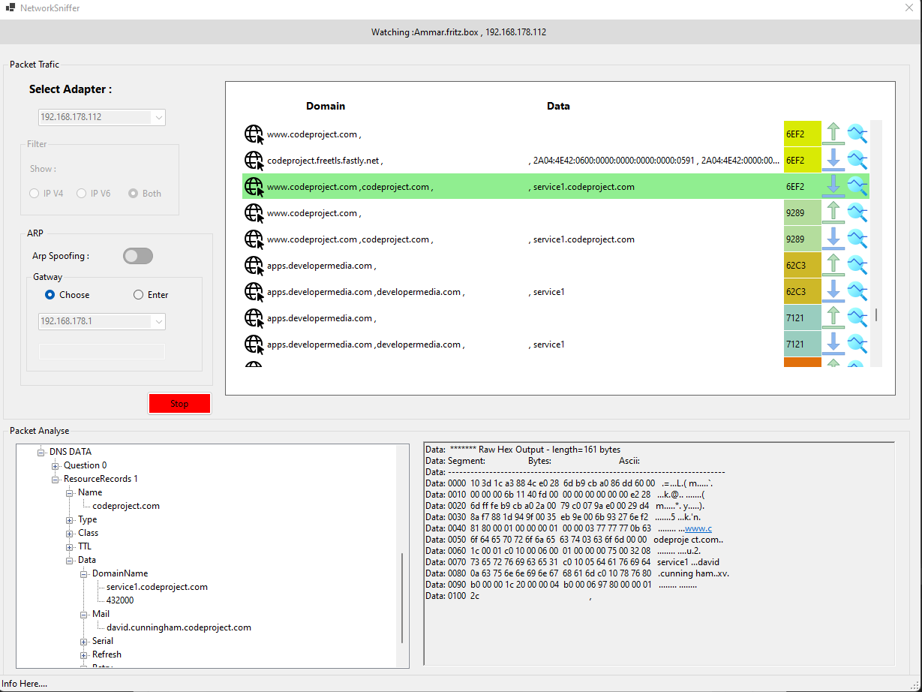Viewport: 922px width, 692px height.
Task: Click the empty gateway input field
Action: coord(102,351)
